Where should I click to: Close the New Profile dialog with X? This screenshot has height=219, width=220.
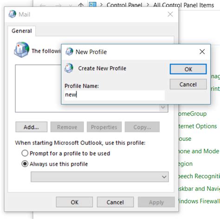click(x=202, y=52)
